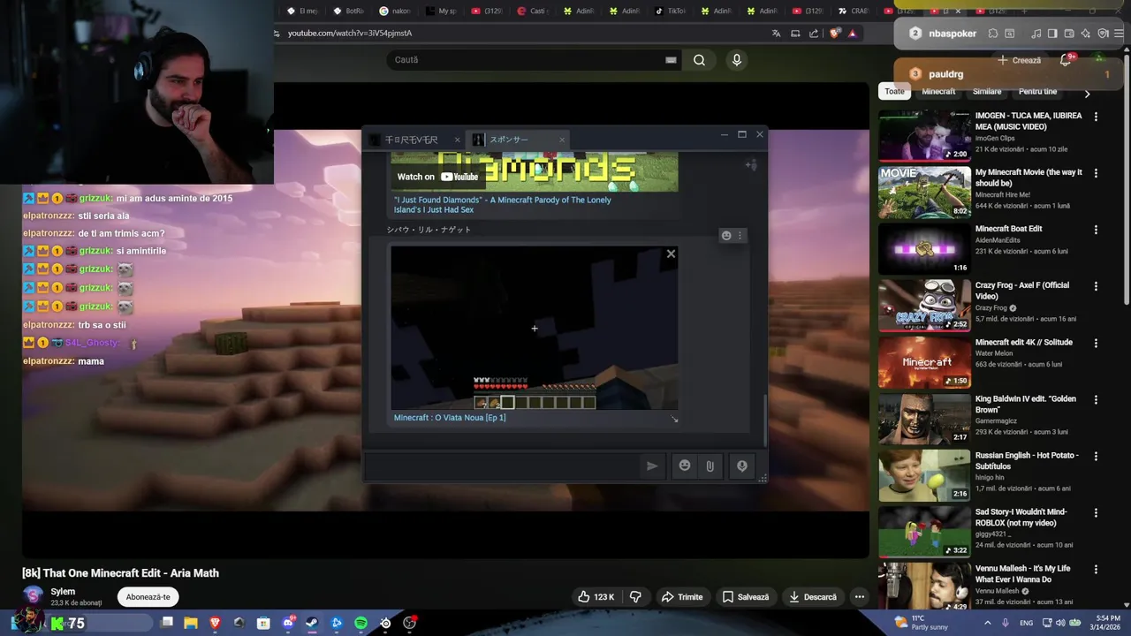The height and width of the screenshot is (636, 1131).
Task: Click the Steam chat scrollbar
Action: 764,420
